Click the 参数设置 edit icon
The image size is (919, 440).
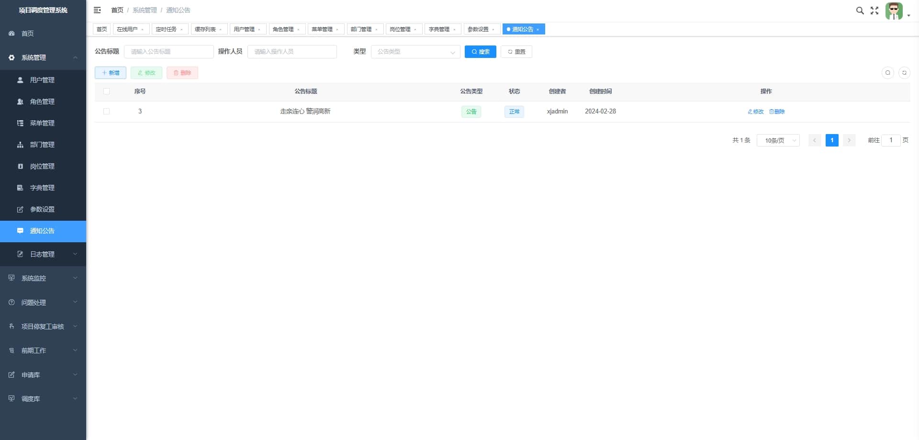click(x=20, y=209)
